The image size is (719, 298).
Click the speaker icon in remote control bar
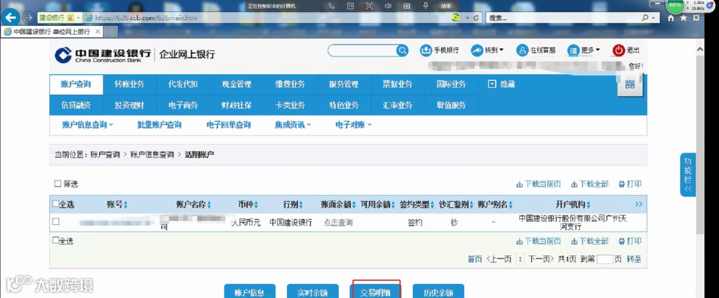(388, 6)
